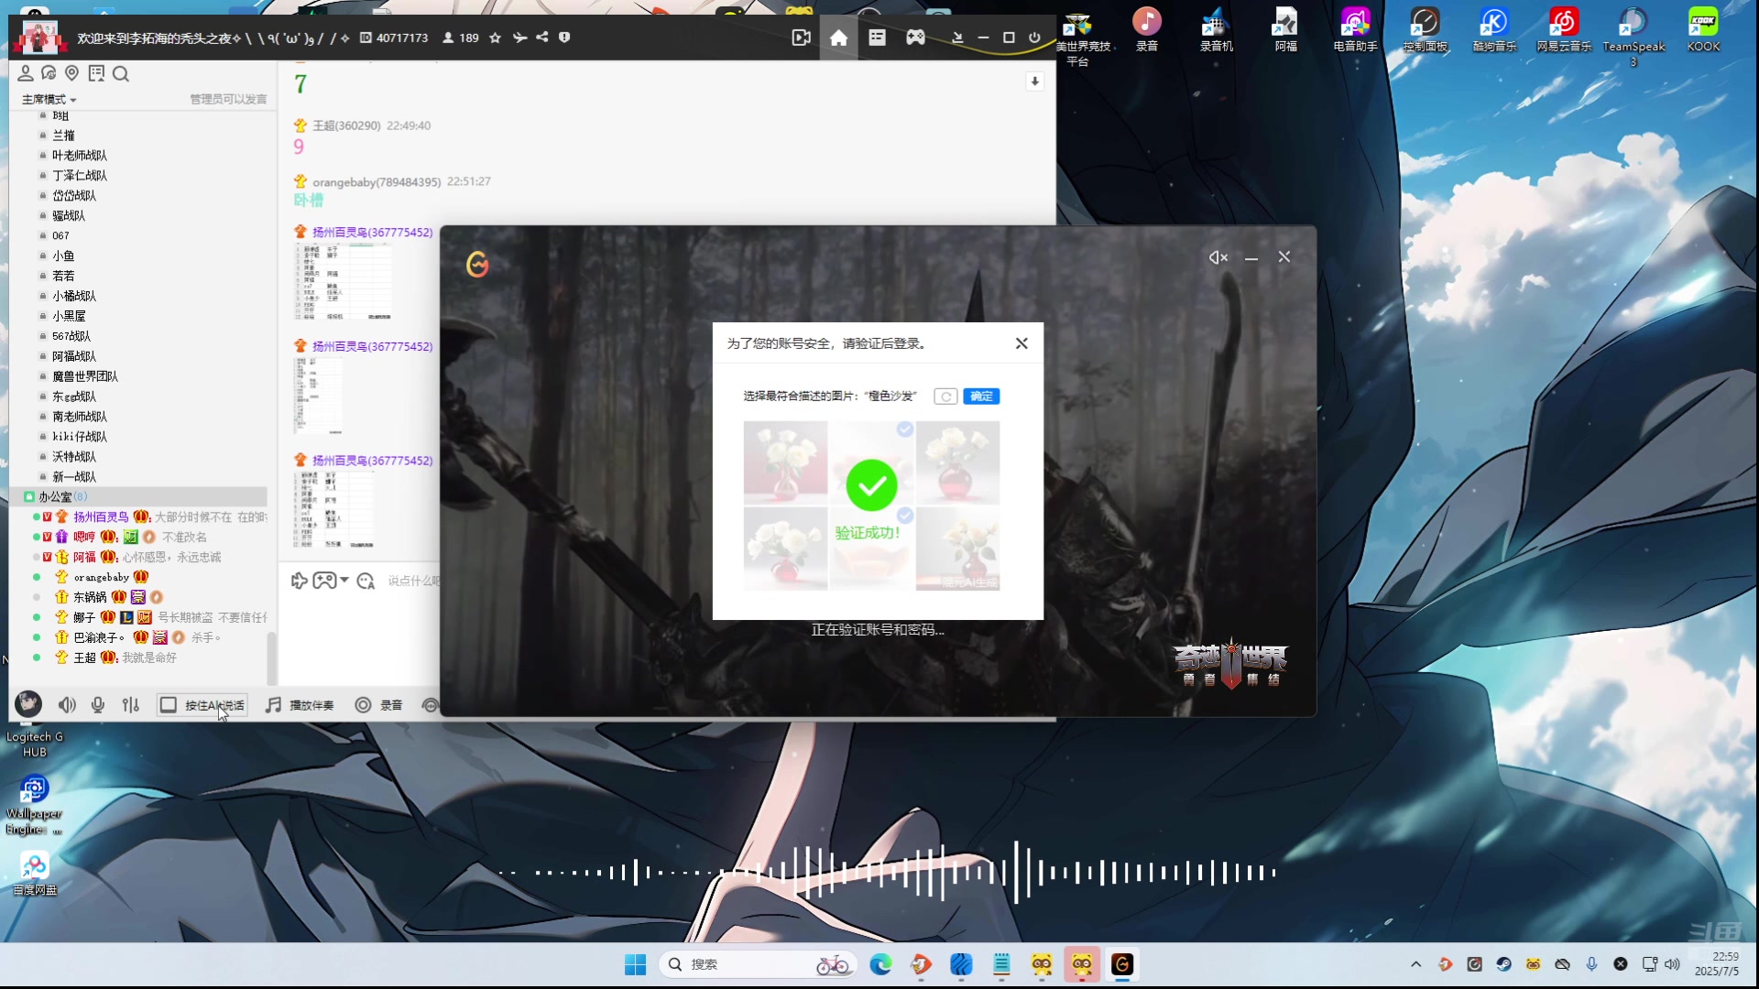This screenshot has width=1759, height=989.
Task: Click 扬州百灵鸟 name on first image message
Action: (x=372, y=233)
